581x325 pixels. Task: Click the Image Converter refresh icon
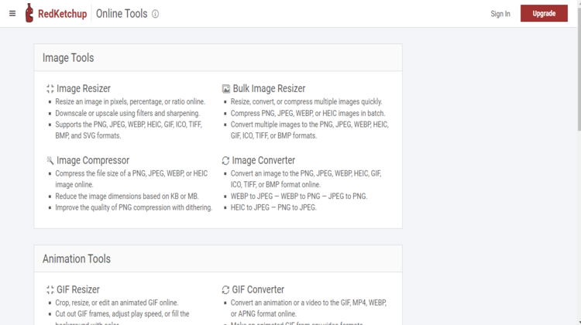[x=225, y=161]
